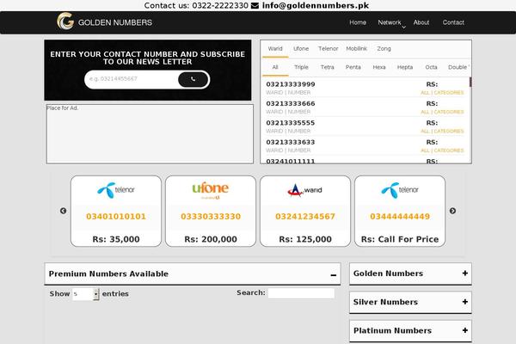Open ALL | CATEGORIES link for 03213333633
The width and height of the screenshot is (516, 344).
[x=442, y=150]
